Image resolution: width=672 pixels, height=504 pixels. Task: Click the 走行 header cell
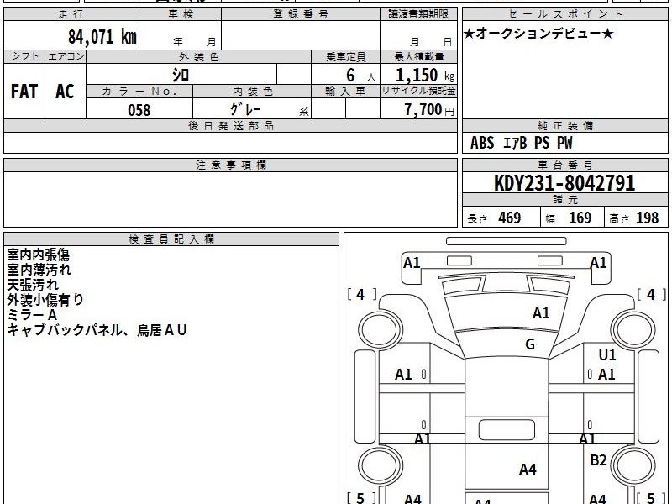[71, 13]
